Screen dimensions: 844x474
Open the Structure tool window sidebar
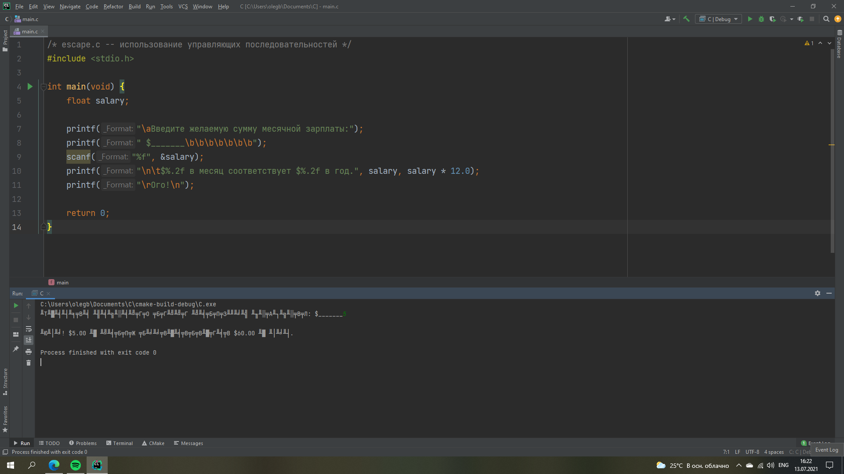click(x=5, y=381)
